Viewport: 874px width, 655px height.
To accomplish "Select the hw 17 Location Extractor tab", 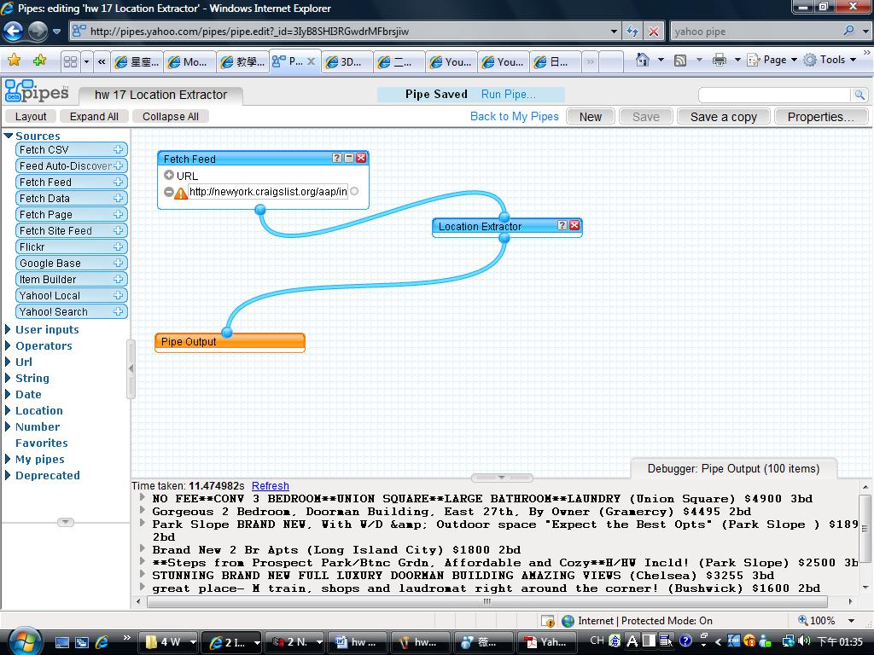I will pos(160,95).
